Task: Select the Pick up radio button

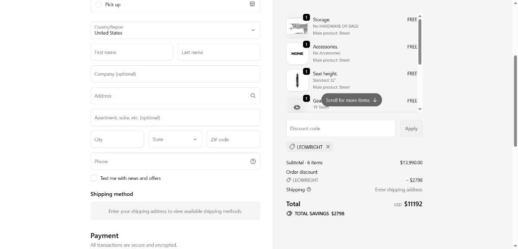Action: click(98, 4)
